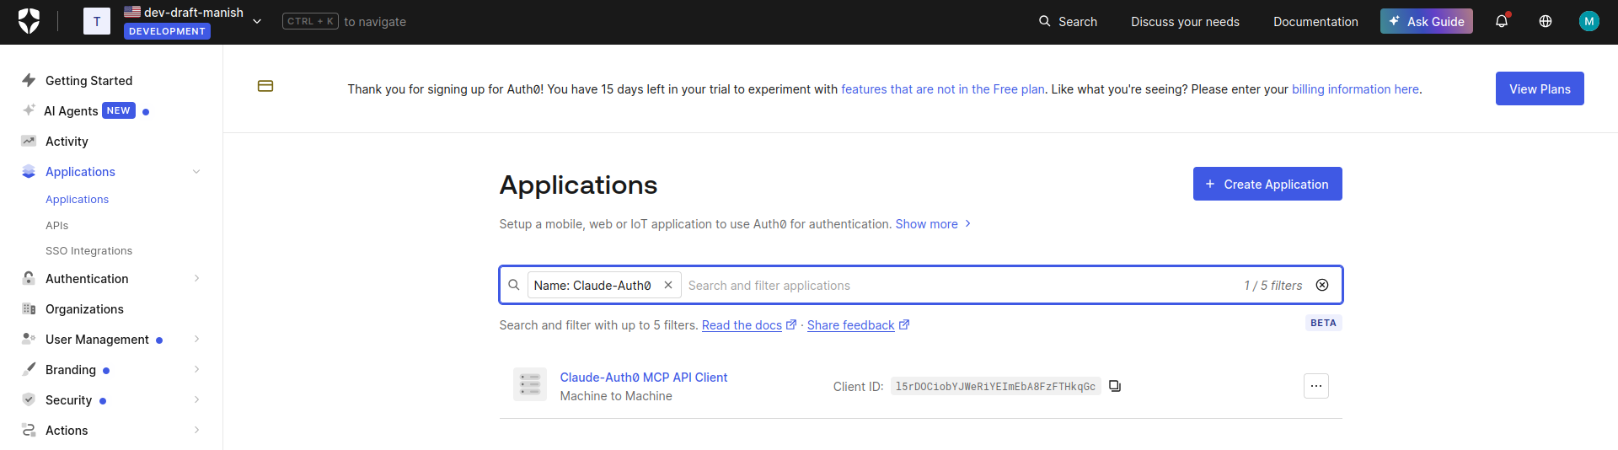This screenshot has width=1618, height=450.
Task: Open the language globe selector
Action: [x=1546, y=21]
